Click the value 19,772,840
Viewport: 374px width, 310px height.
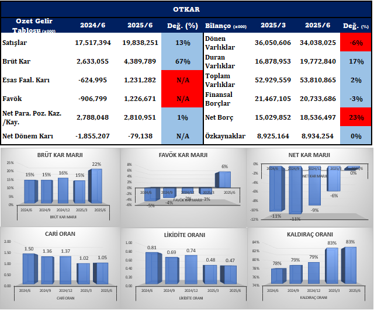(318, 61)
